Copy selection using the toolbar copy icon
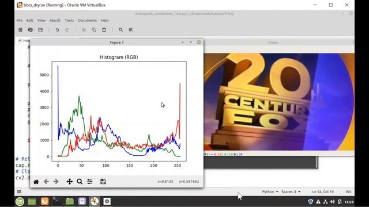Viewport: 369px width, 207px height. click(94, 30)
